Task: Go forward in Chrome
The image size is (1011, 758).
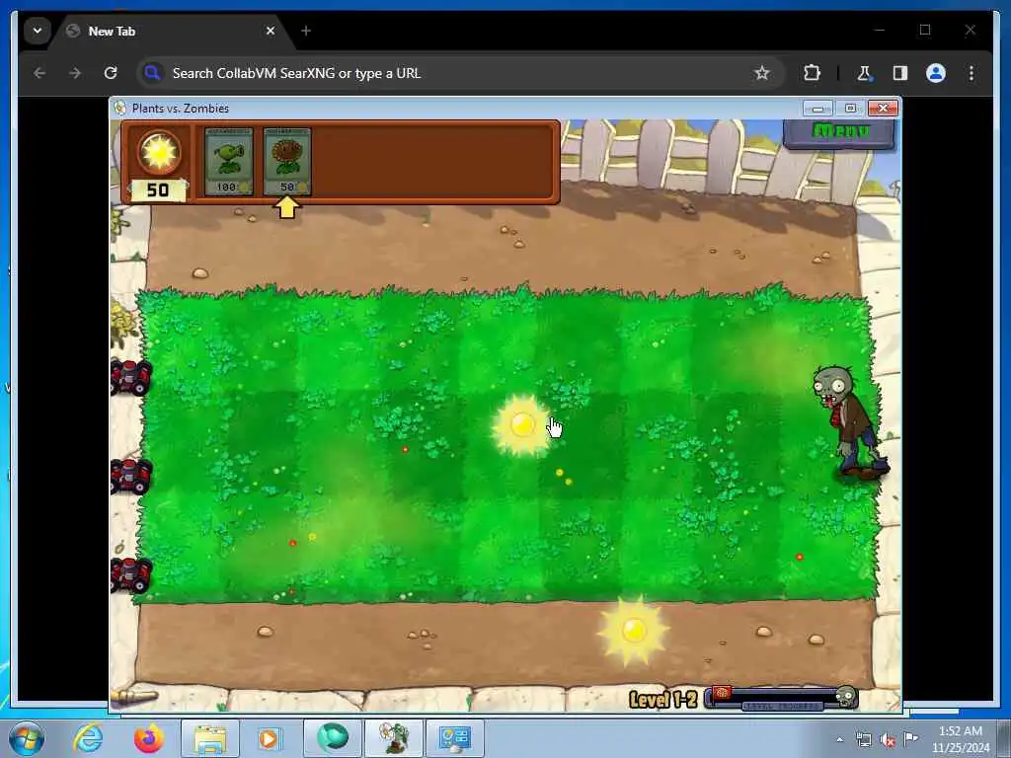Action: [x=75, y=73]
